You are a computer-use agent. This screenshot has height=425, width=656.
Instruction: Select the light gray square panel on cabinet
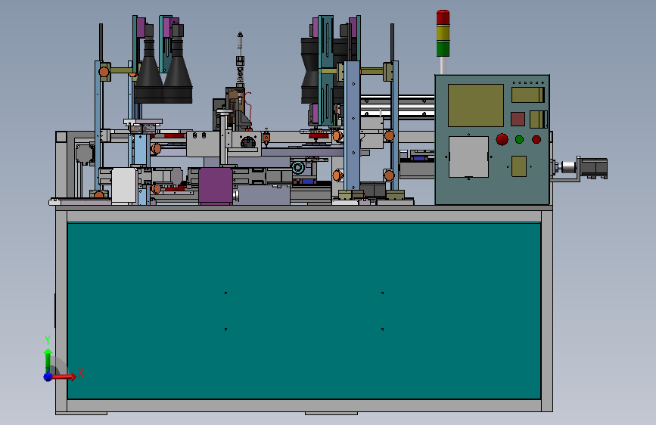468,157
